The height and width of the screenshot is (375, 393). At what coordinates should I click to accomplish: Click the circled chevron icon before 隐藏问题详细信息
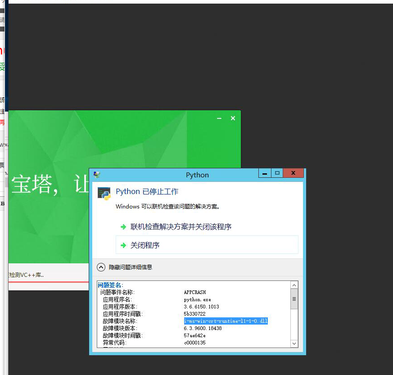101,267
